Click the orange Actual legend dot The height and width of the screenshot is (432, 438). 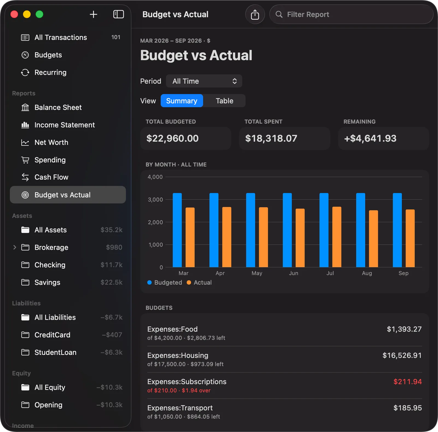[x=189, y=282]
